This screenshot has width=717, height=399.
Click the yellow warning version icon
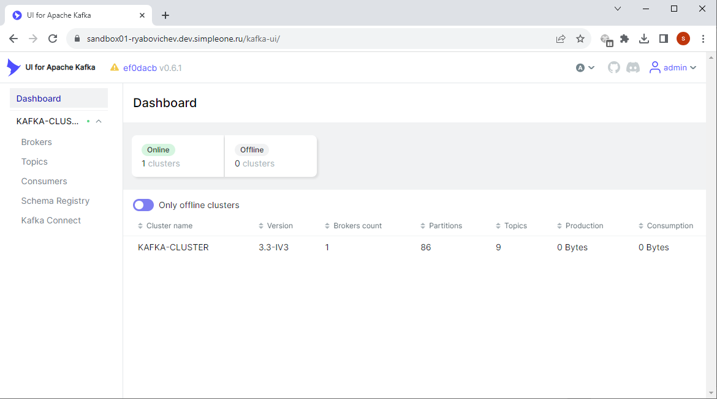click(x=115, y=67)
